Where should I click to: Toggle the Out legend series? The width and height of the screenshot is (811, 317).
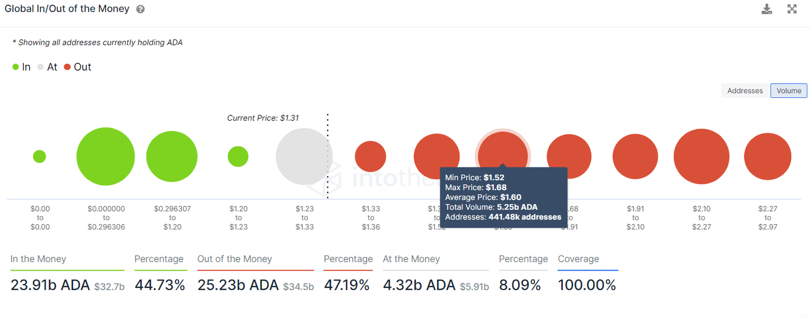[x=77, y=67]
